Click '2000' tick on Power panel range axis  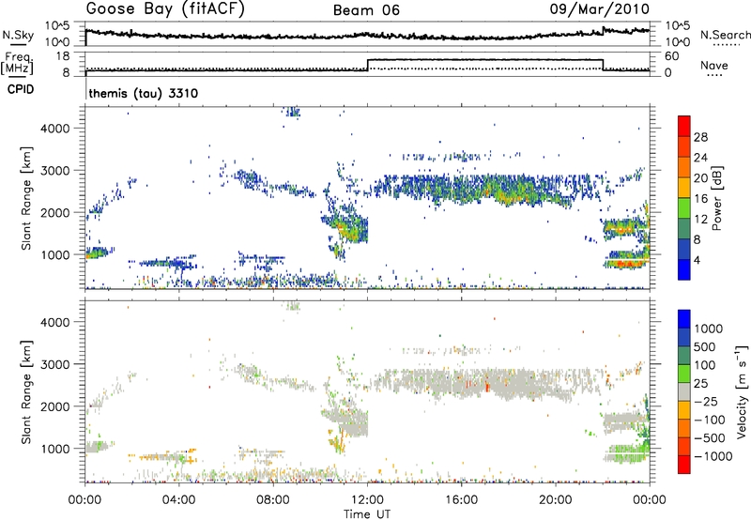coord(54,212)
